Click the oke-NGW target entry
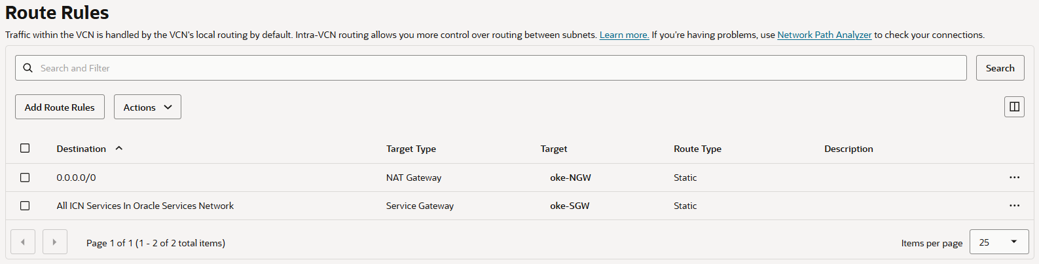 pyautogui.click(x=570, y=178)
